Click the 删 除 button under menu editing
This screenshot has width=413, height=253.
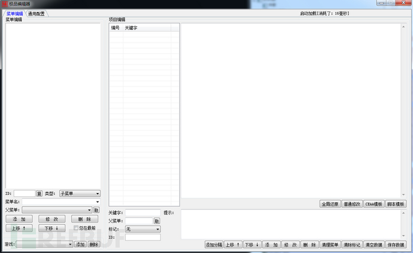tap(84, 219)
